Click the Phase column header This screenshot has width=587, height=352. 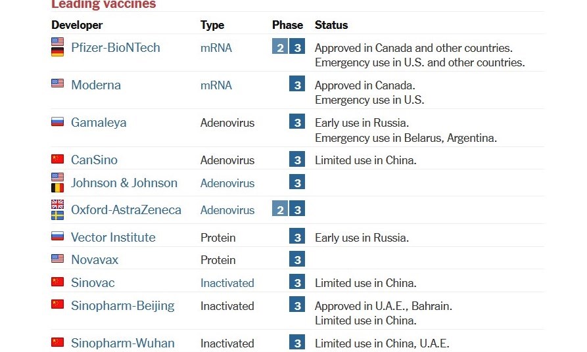288,26
